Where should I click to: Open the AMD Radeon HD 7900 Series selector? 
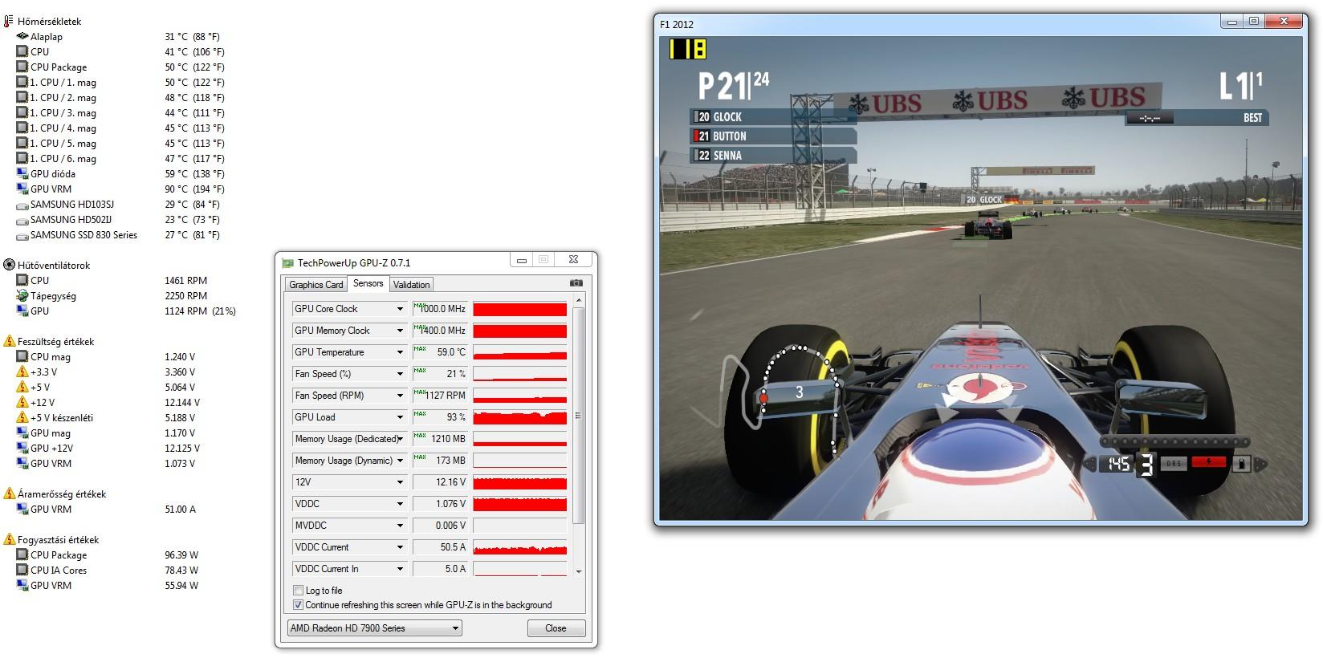375,628
